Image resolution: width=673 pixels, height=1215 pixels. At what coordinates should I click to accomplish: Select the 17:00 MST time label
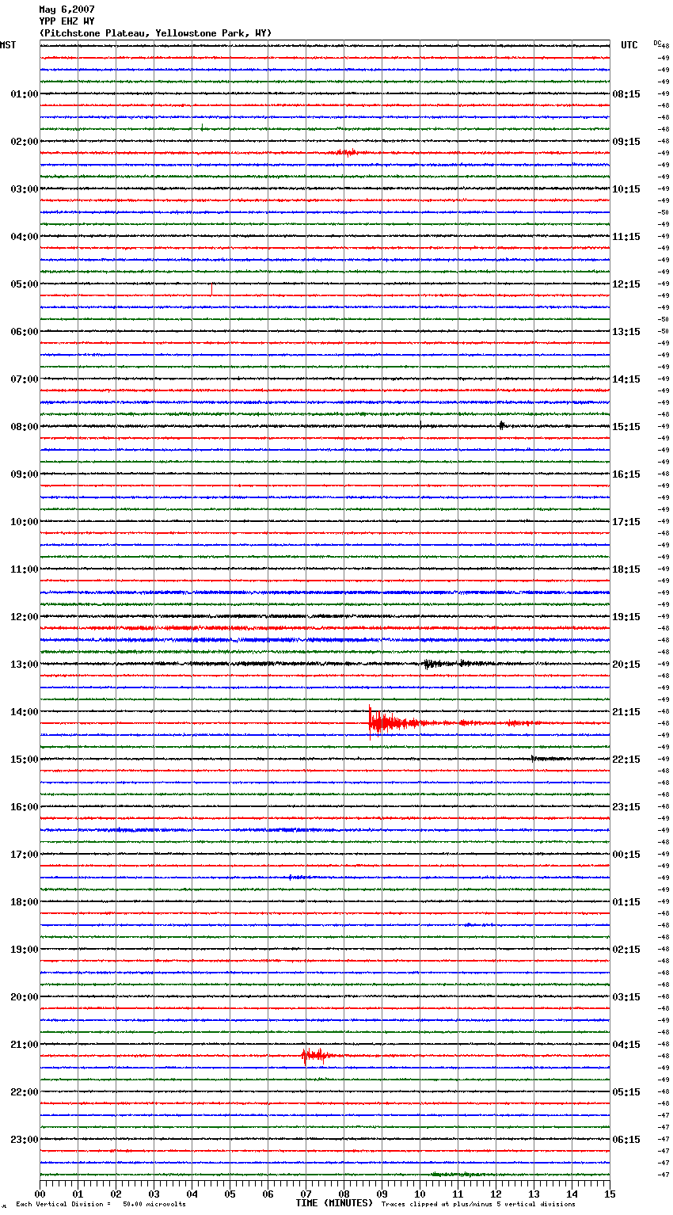[25, 855]
